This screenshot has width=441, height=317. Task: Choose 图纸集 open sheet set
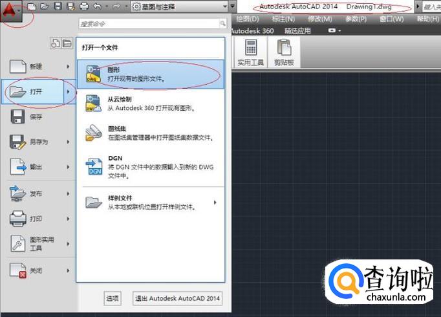151,133
